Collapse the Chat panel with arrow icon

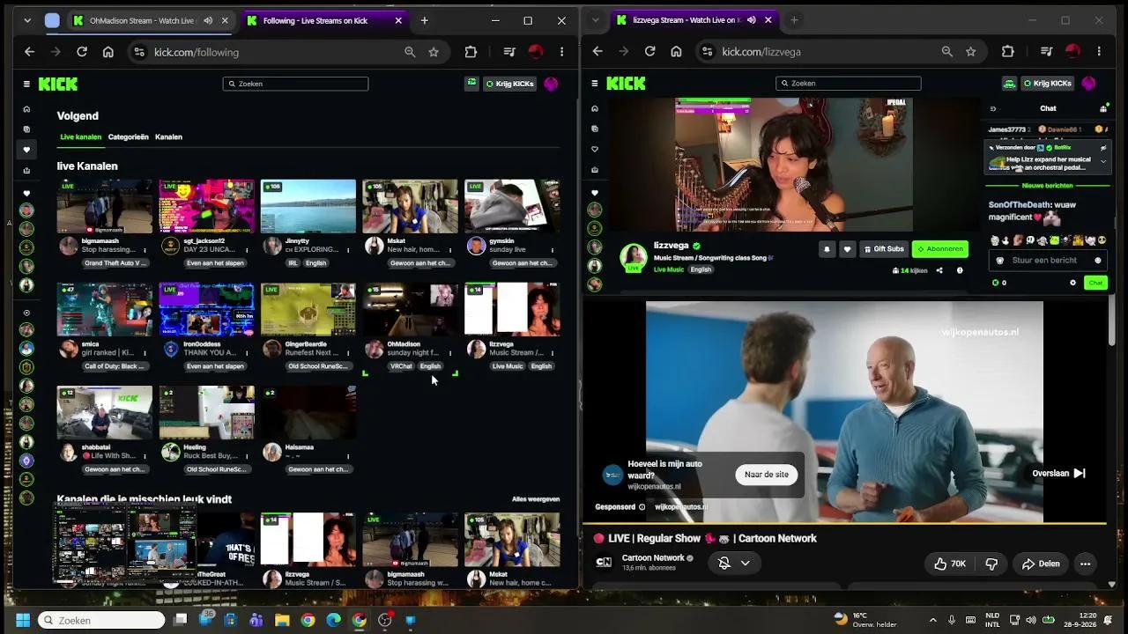[993, 108]
